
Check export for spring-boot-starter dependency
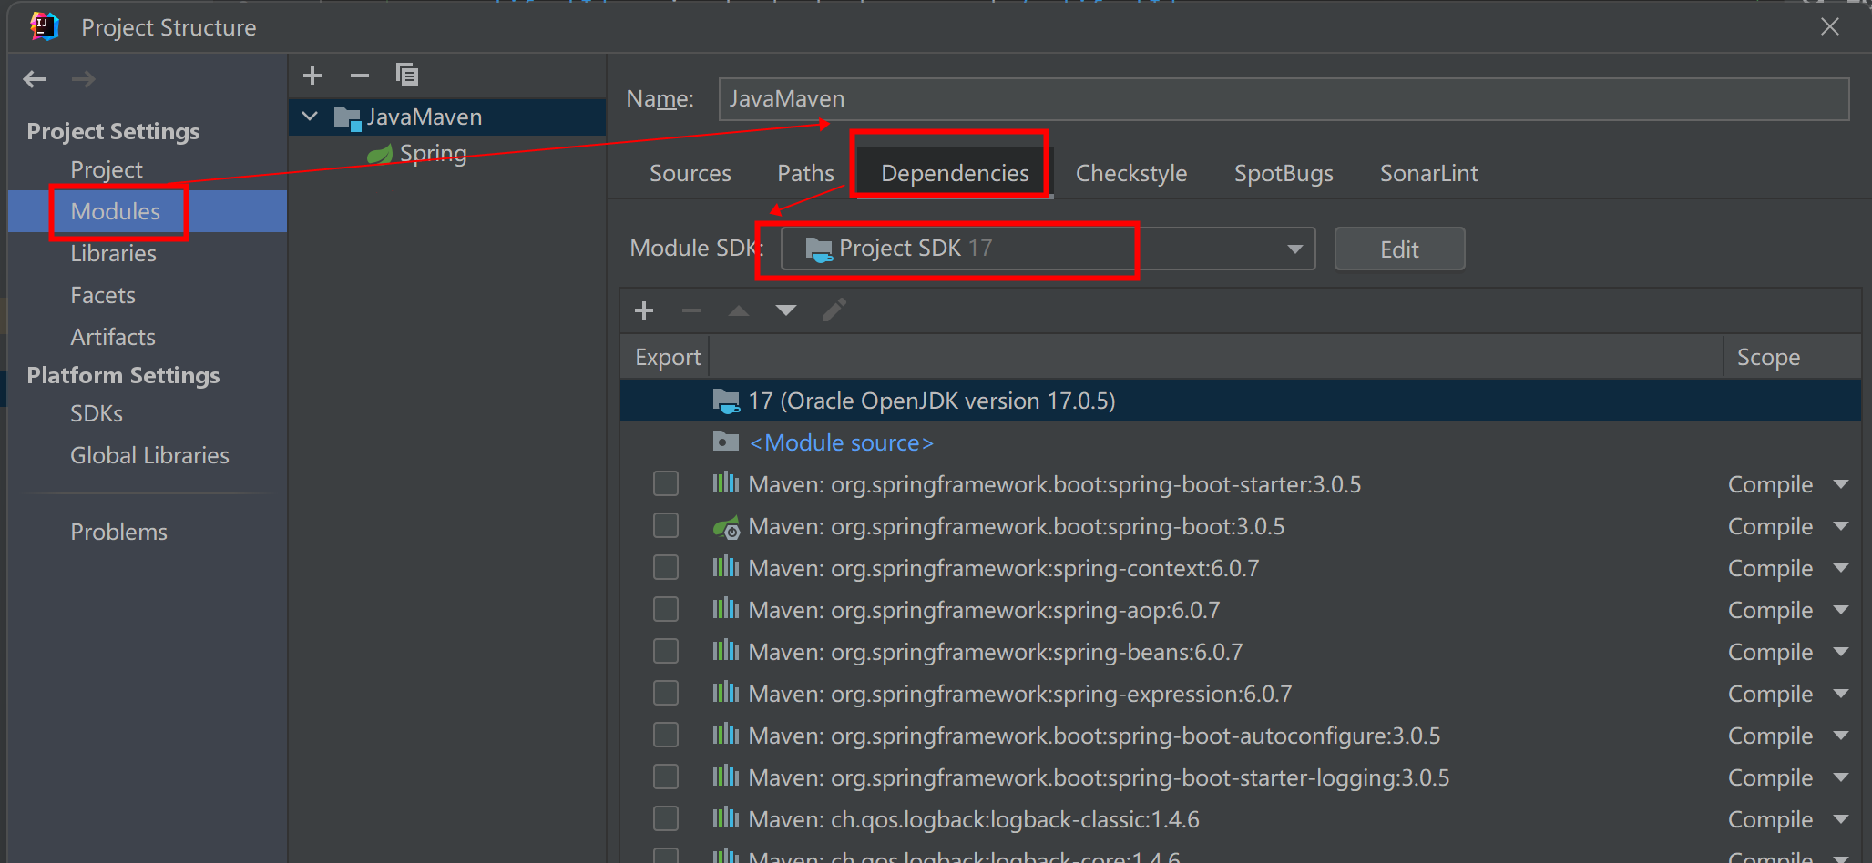tap(666, 483)
